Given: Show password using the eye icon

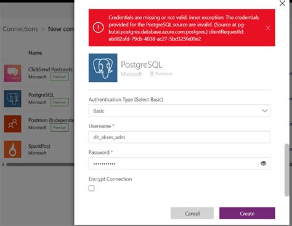Looking at the screenshot, I should pos(263,163).
